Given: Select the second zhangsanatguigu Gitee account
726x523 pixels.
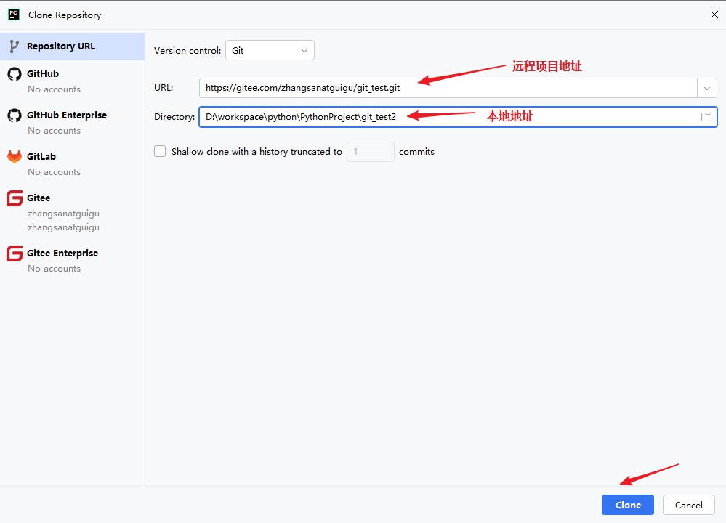Looking at the screenshot, I should tap(63, 227).
